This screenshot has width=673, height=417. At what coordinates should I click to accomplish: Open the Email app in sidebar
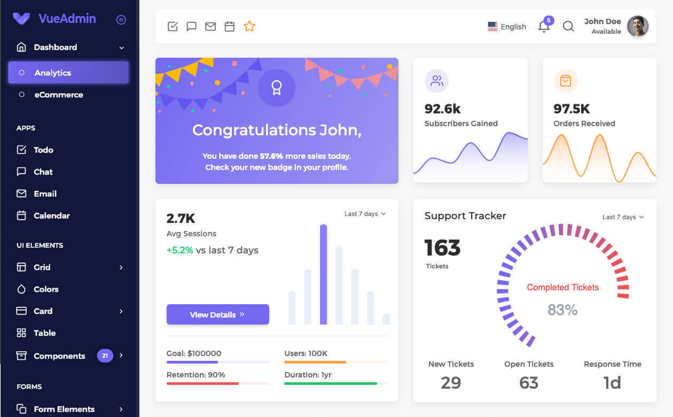click(x=45, y=194)
